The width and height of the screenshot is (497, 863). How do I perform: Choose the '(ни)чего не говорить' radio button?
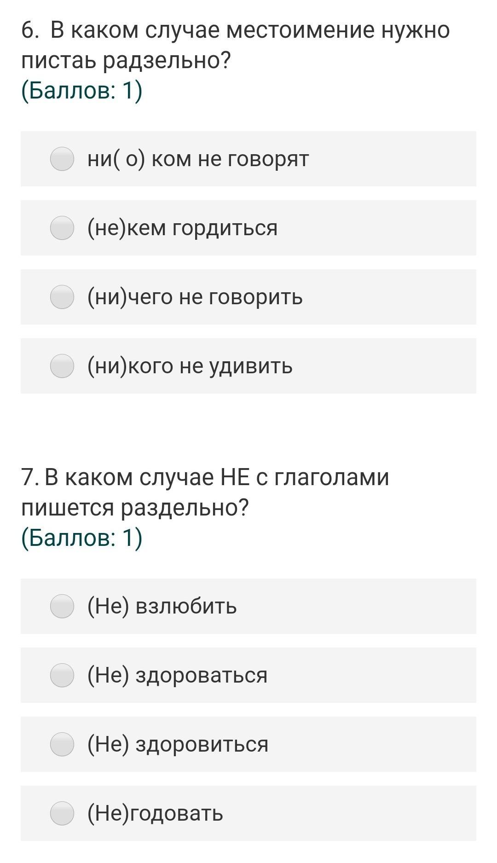click(x=62, y=297)
